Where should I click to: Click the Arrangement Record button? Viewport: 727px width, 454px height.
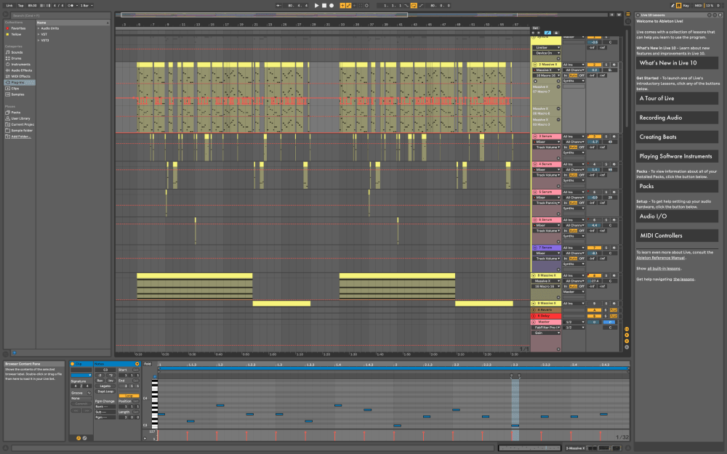coord(332,5)
